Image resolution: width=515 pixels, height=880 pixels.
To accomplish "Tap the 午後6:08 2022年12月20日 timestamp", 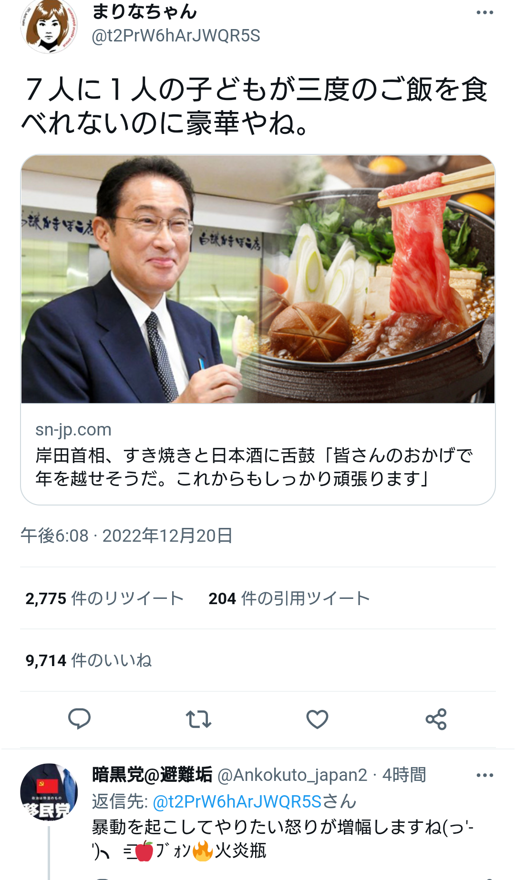I will point(126,536).
